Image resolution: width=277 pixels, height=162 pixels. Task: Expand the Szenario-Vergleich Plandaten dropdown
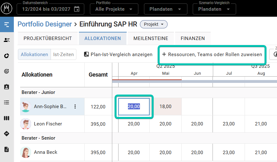[214, 9]
